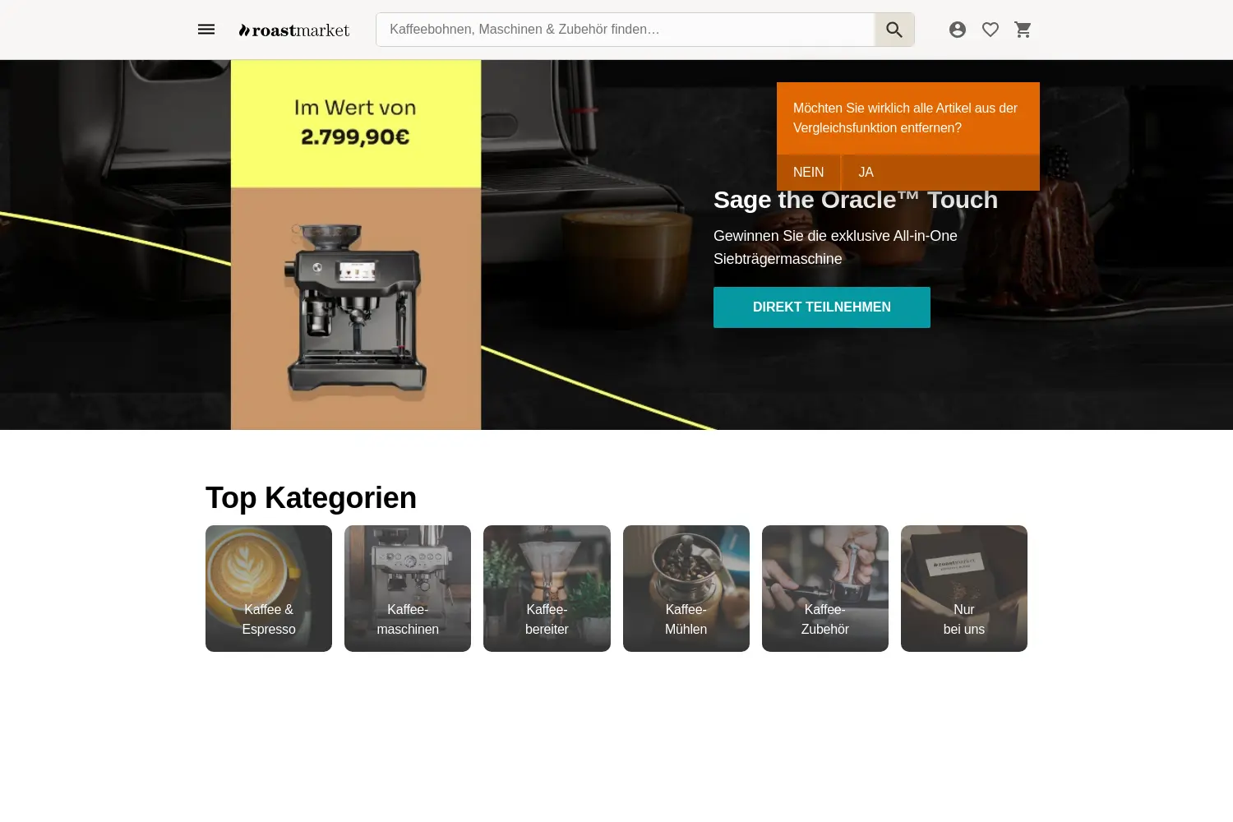This screenshot has height=822, width=1233.
Task: Open the shopping cart icon
Action: click(x=1023, y=30)
